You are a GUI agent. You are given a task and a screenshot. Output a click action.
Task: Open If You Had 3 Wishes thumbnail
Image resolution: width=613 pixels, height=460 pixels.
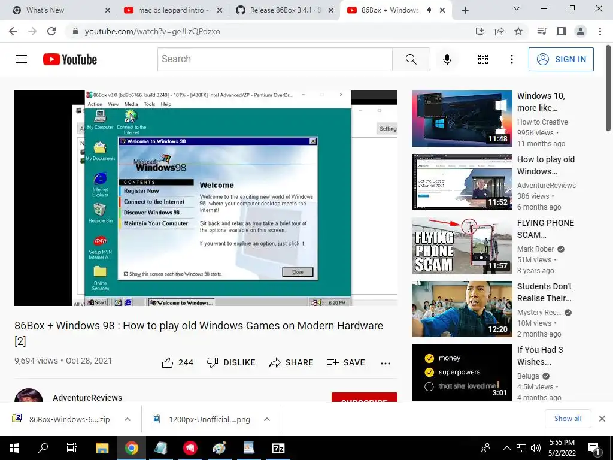(x=462, y=373)
